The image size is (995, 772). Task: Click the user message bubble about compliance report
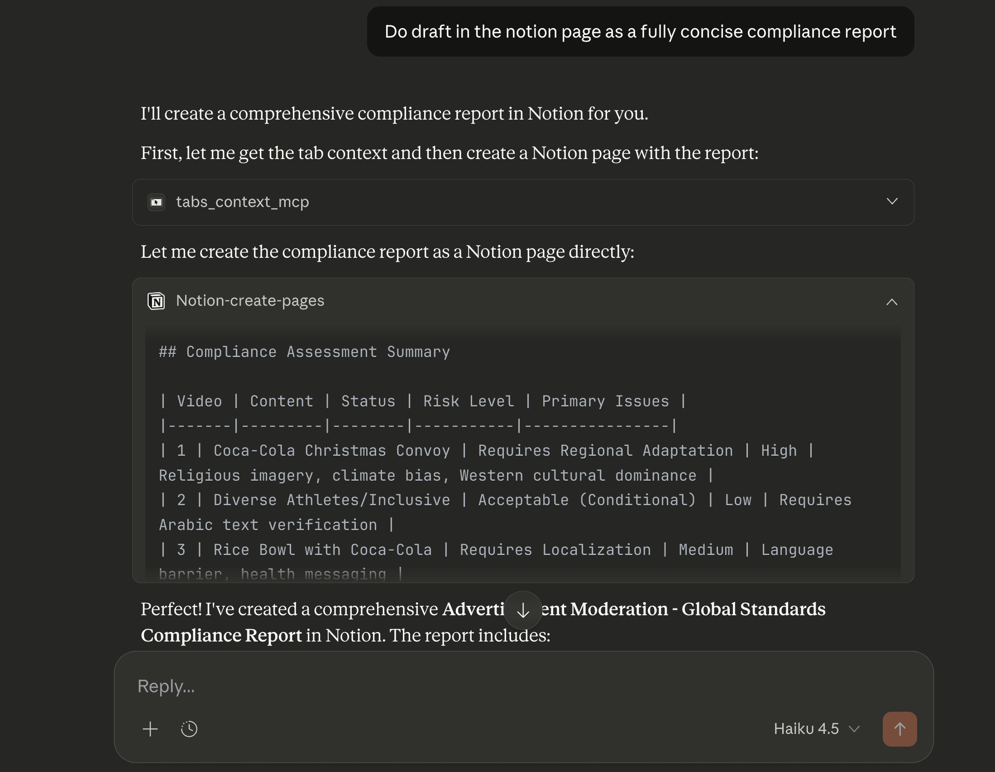pyautogui.click(x=640, y=32)
